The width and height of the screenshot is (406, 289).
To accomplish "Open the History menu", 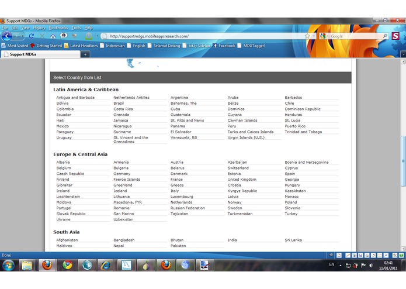I will pyautogui.click(x=39, y=27).
